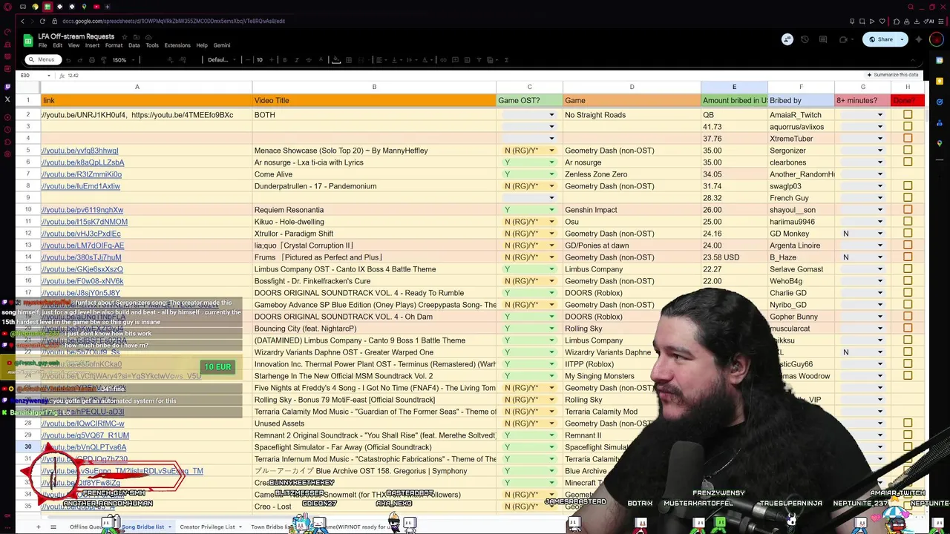The image size is (950, 534).
Task: Click the Share button
Action: [x=880, y=39]
